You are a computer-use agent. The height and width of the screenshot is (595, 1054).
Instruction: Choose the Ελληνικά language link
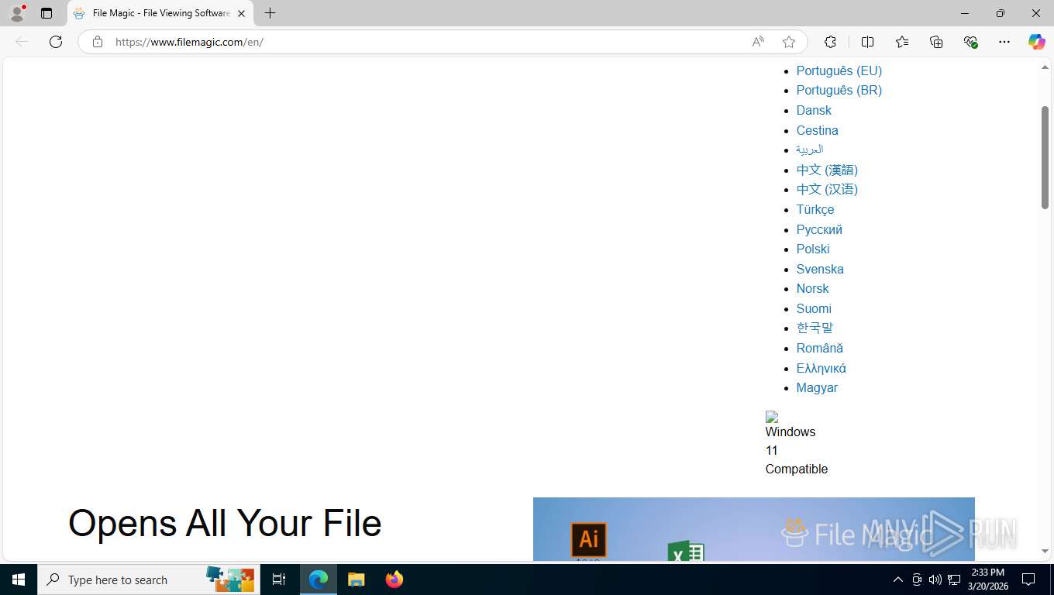coord(821,368)
